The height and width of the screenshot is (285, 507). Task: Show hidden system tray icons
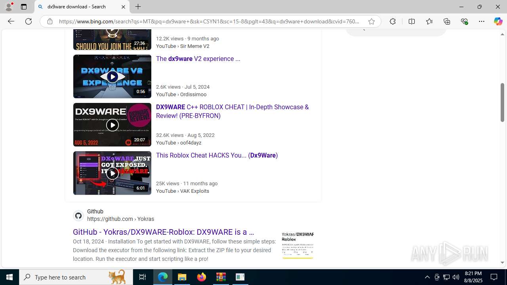point(427,277)
